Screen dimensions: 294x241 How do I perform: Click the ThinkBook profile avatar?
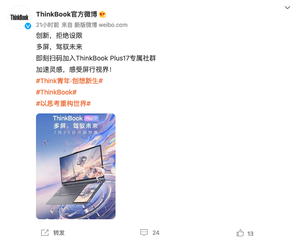pyautogui.click(x=19, y=17)
